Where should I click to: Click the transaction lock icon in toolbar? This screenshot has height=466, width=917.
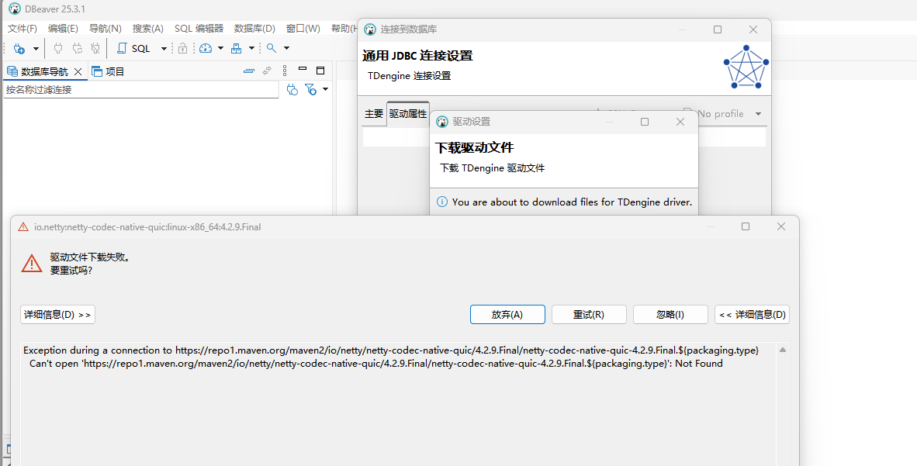pos(182,48)
